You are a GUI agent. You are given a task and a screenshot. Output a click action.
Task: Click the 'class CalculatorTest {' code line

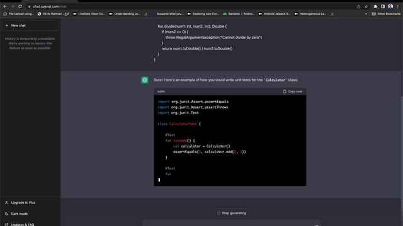[x=179, y=124]
